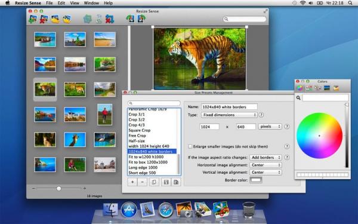Open the color sliders tab in Colors window

[x=309, y=88]
